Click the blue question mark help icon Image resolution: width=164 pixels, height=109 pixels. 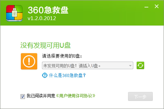tap(45, 75)
